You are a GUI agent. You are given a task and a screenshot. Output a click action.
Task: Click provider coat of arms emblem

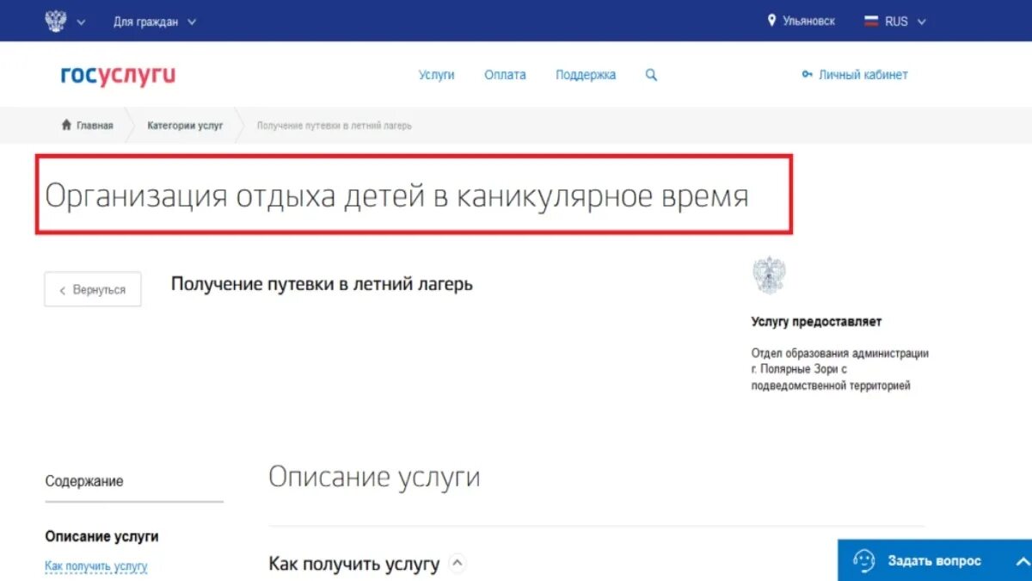coord(769,275)
